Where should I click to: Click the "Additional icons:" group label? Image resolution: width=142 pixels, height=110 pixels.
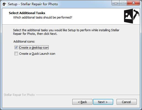point(24,41)
